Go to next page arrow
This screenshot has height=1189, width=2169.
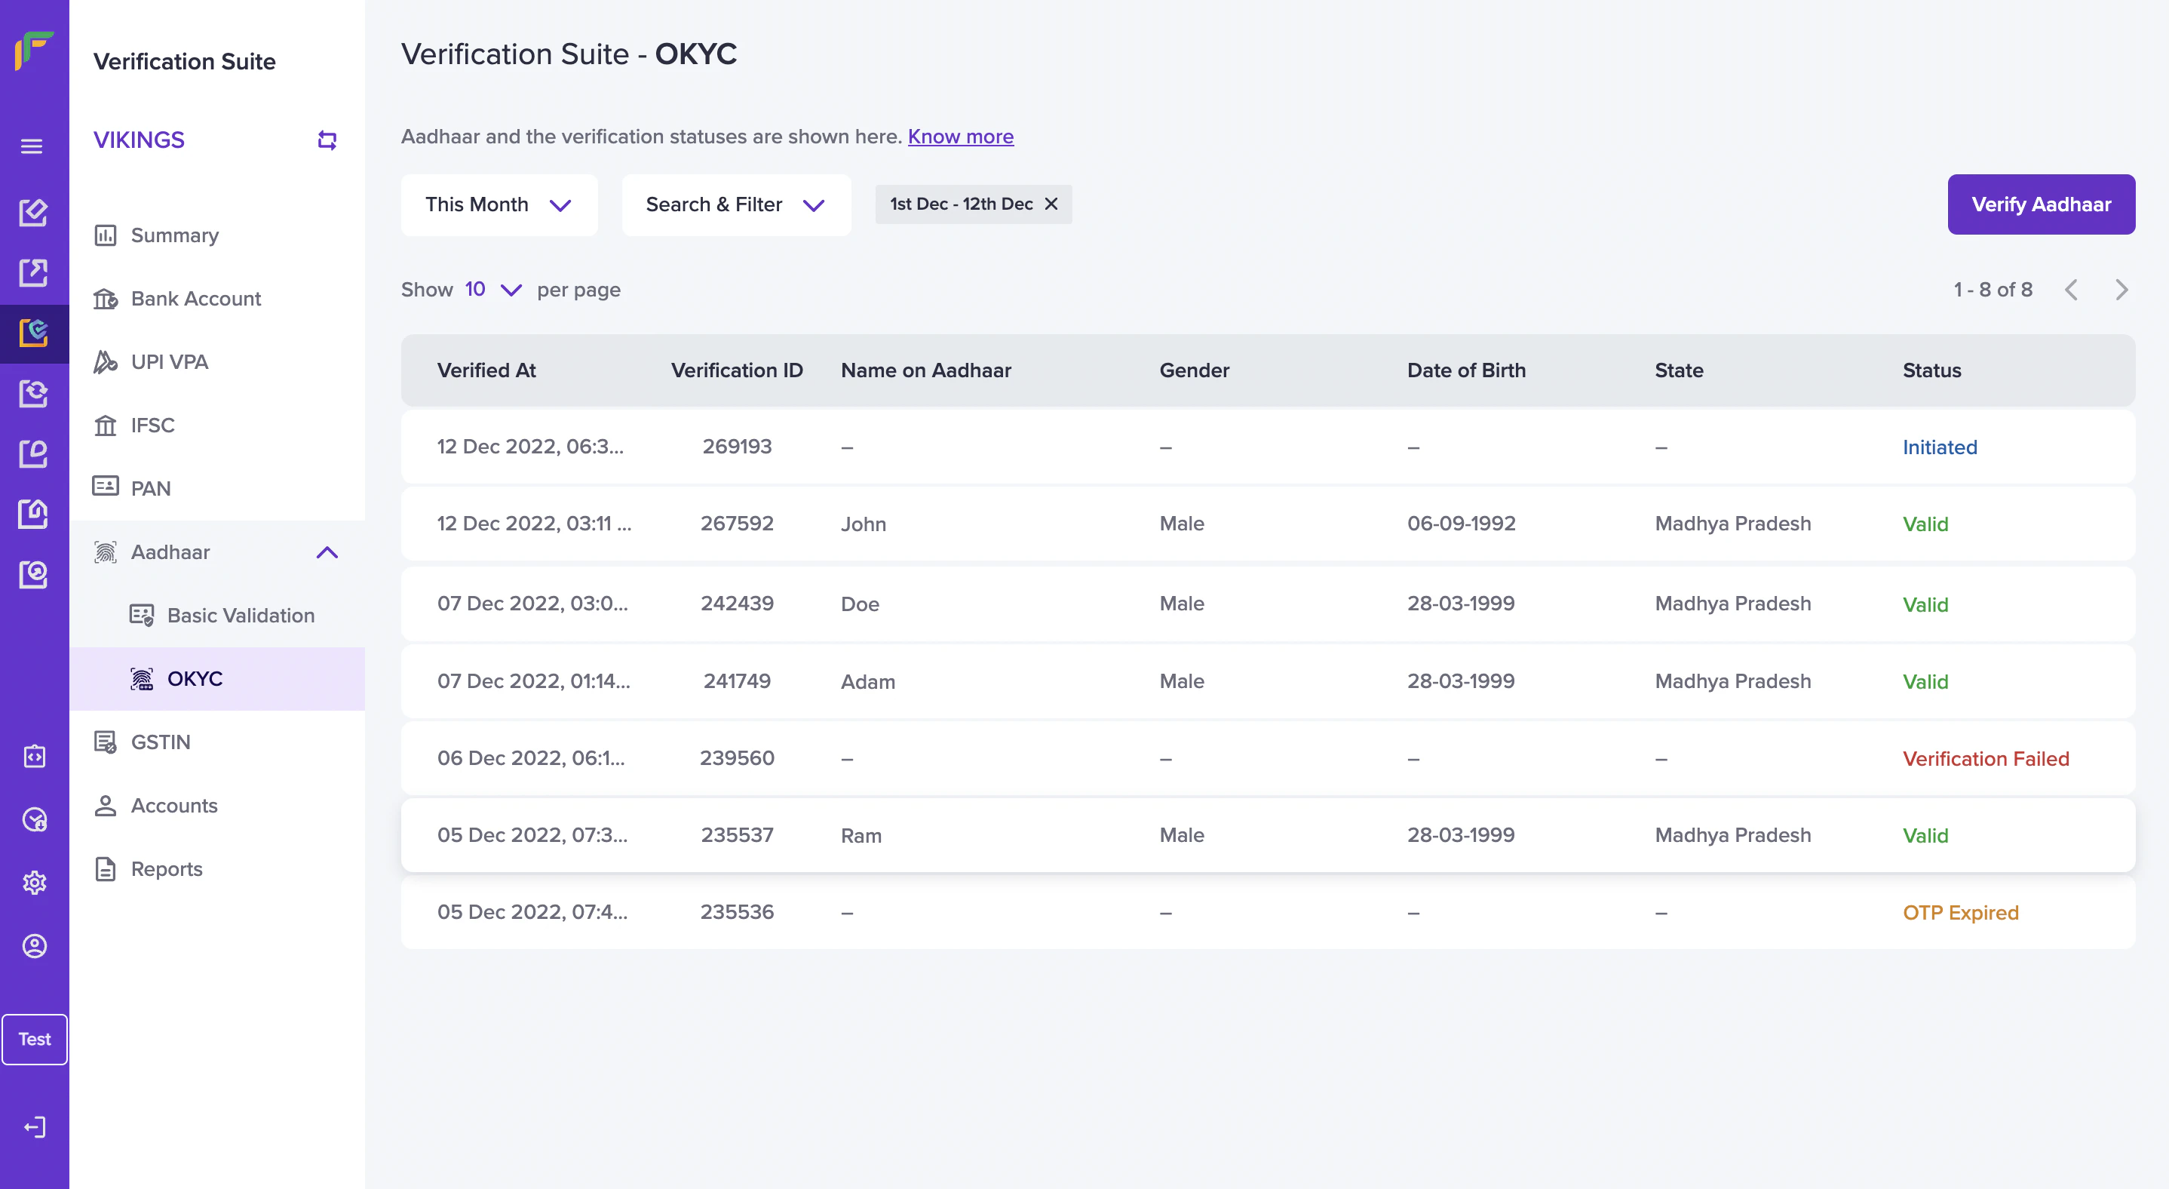point(2121,290)
